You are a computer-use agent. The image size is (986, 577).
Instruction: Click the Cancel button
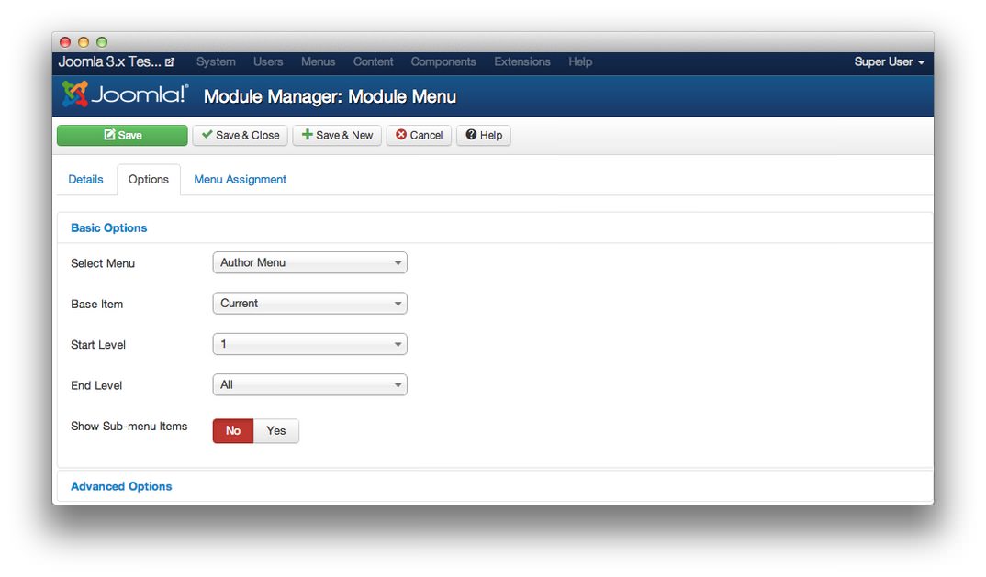[419, 135]
